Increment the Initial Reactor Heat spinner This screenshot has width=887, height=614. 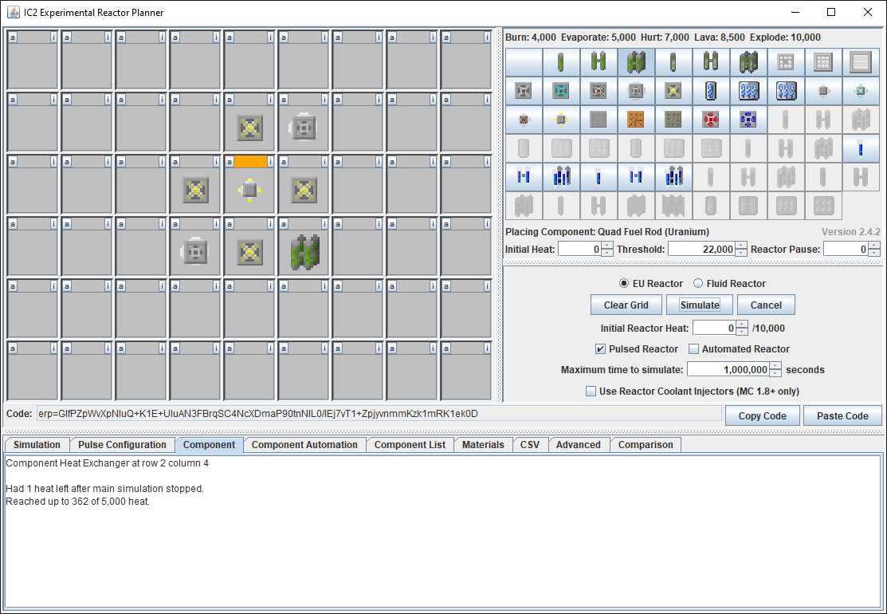[x=742, y=325]
